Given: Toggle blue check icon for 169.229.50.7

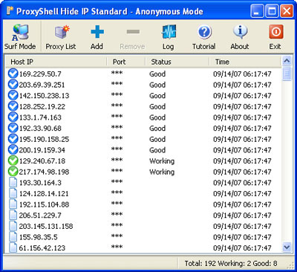Looking at the screenshot, I should click(13, 74).
